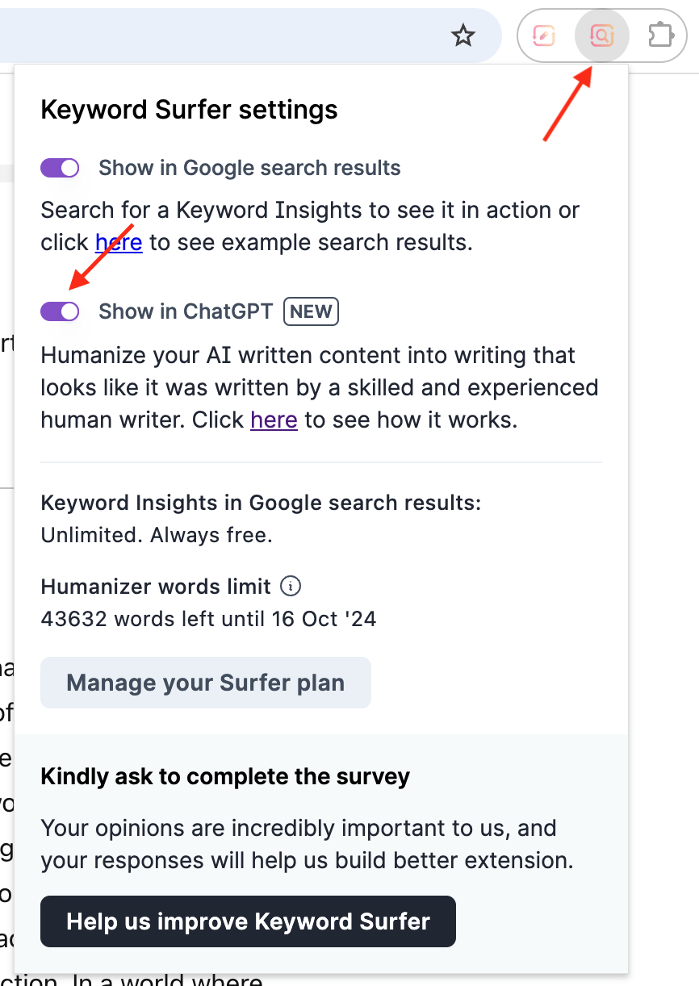Click the "Show in ChatGPT" label text
Screen dimensions: 699x986
coord(186,311)
